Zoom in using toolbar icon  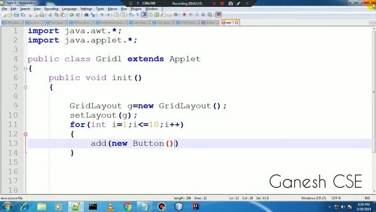[x=102, y=15]
